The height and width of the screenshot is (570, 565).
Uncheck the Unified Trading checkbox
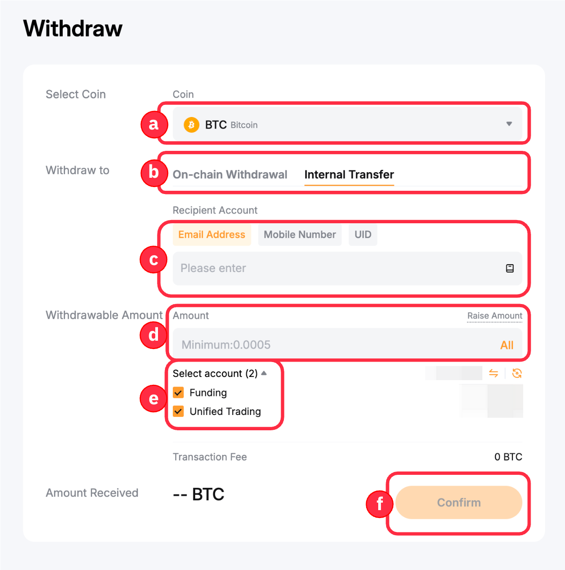178,411
